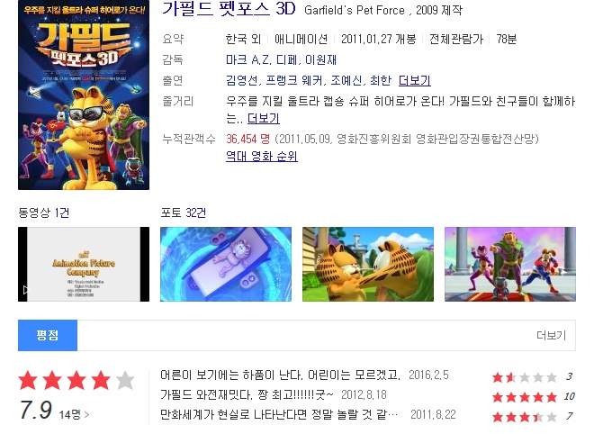
Task: Open director 이원재 page
Action: tap(320, 60)
